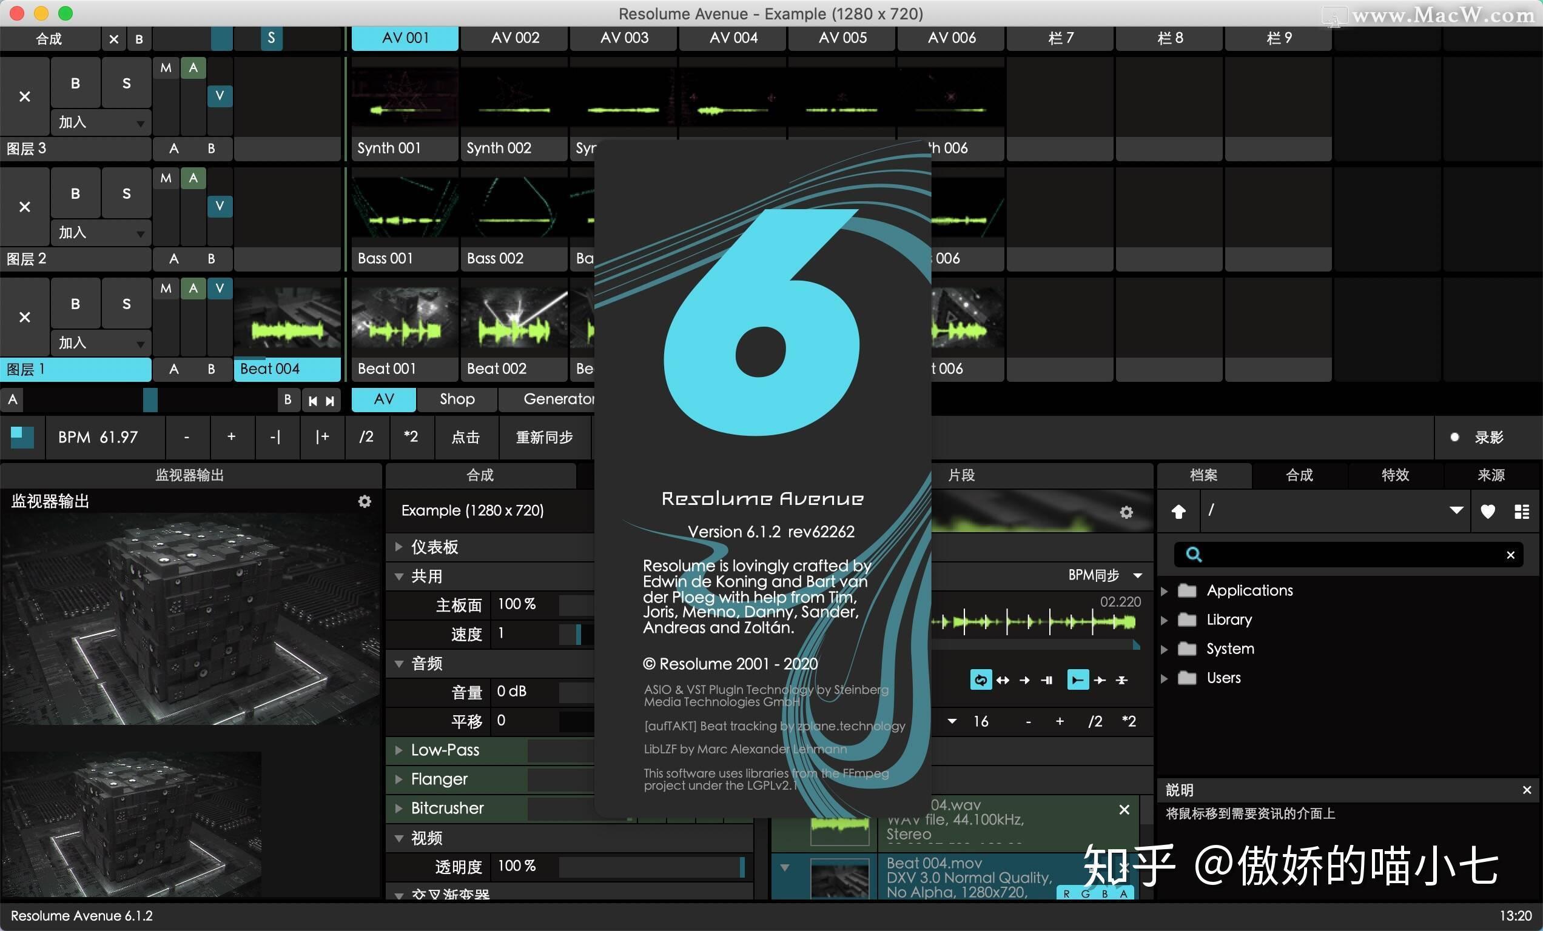Open the clip settings gear in 片段 panel

click(1126, 512)
